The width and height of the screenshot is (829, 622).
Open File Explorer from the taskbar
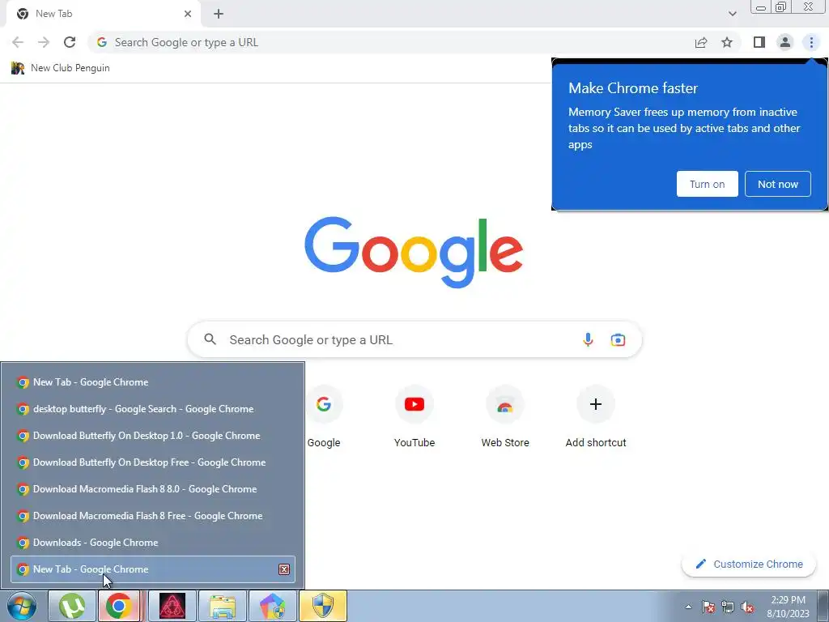pyautogui.click(x=223, y=606)
